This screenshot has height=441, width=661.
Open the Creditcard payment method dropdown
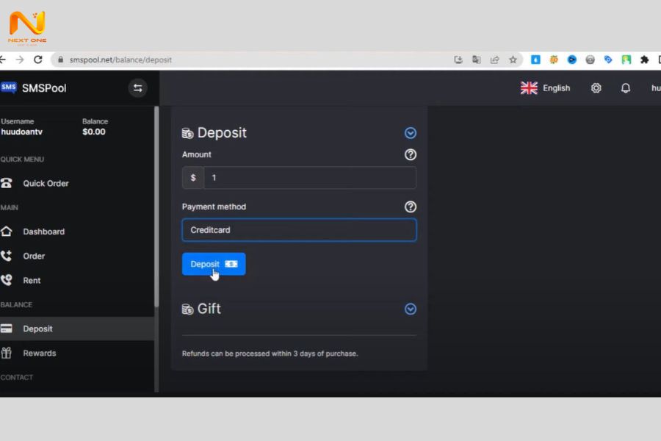[299, 230]
